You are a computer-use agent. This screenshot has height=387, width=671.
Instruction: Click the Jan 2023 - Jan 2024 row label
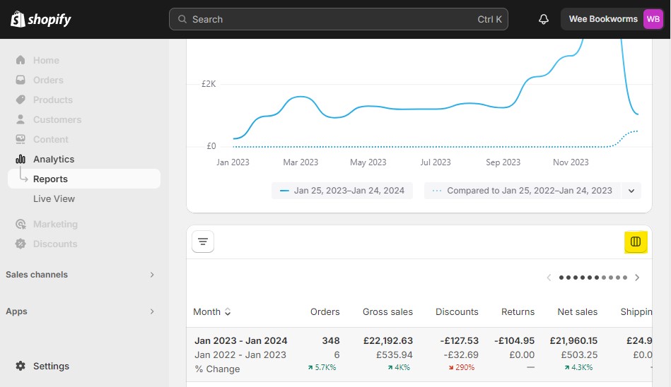point(241,341)
